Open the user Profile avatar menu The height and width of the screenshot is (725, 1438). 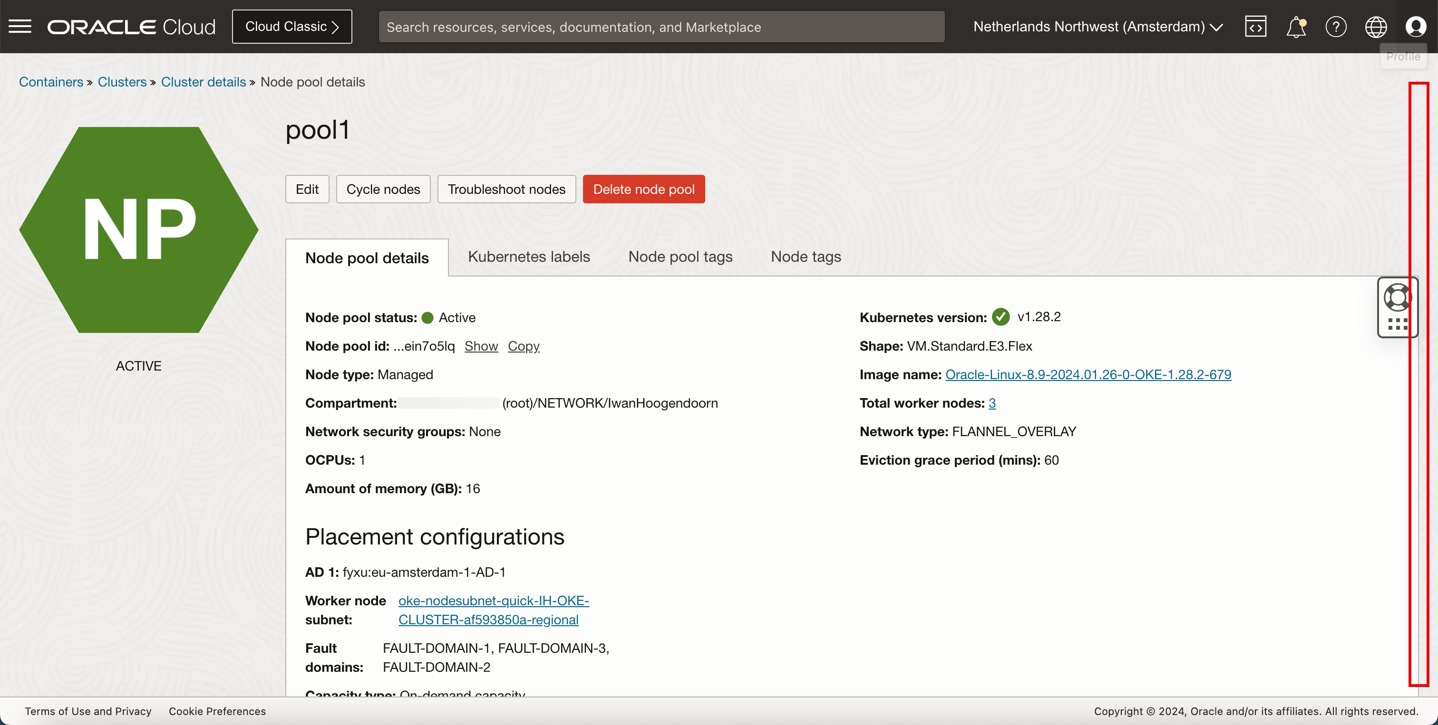[1416, 26]
